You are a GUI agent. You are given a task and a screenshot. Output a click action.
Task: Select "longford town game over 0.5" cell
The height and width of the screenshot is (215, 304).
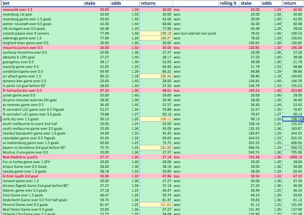pos(42,43)
